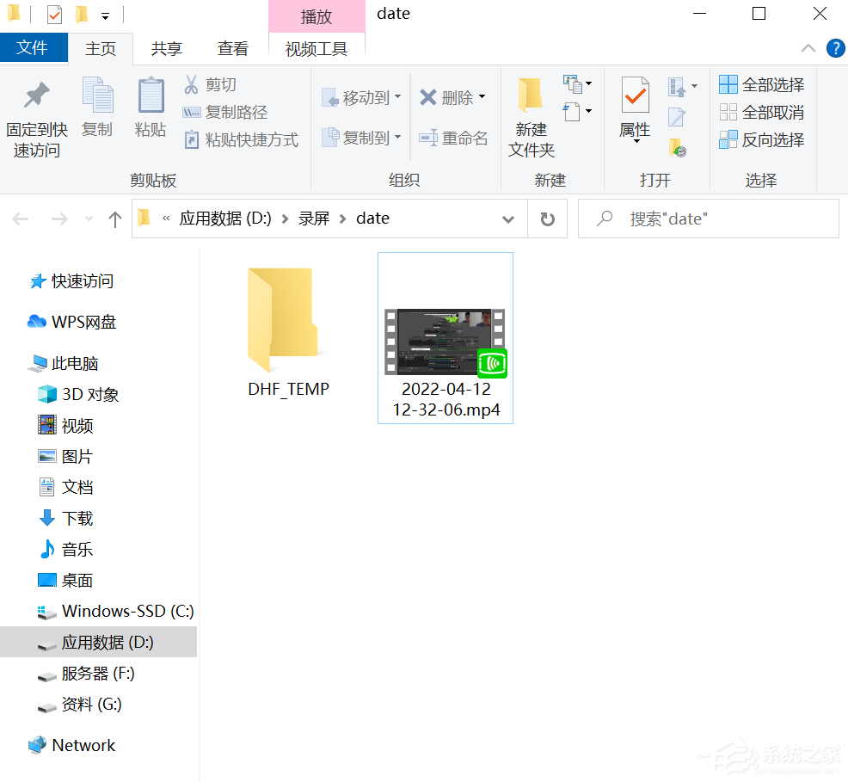The height and width of the screenshot is (782, 848).
Task: Select the 粘贴 (Paste) icon
Action: (150, 108)
